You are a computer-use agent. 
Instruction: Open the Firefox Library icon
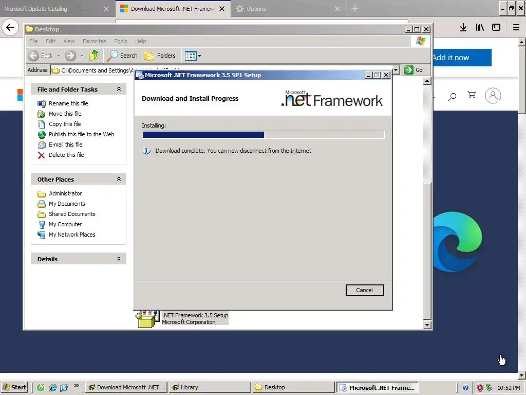coord(480,28)
